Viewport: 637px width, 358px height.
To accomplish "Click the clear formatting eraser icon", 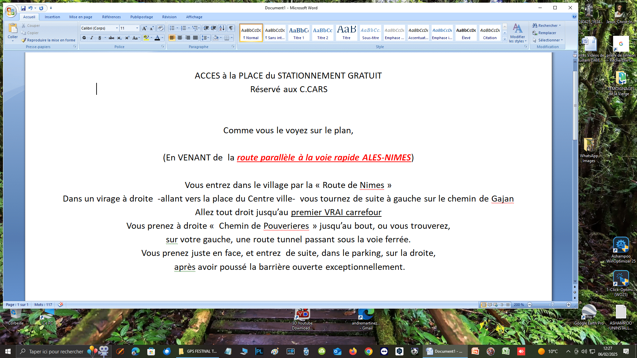I will (x=161, y=28).
